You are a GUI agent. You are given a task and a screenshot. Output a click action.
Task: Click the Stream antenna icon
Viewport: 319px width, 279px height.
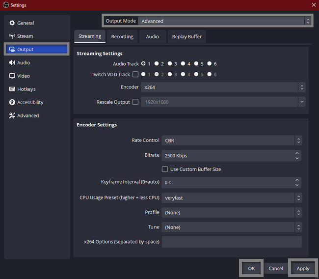[12, 36]
